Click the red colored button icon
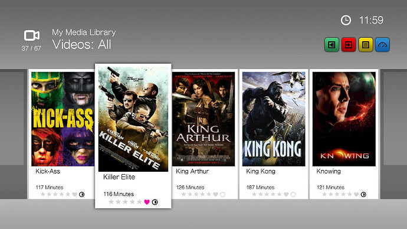Viewport: 407px width, 229px height. click(349, 45)
